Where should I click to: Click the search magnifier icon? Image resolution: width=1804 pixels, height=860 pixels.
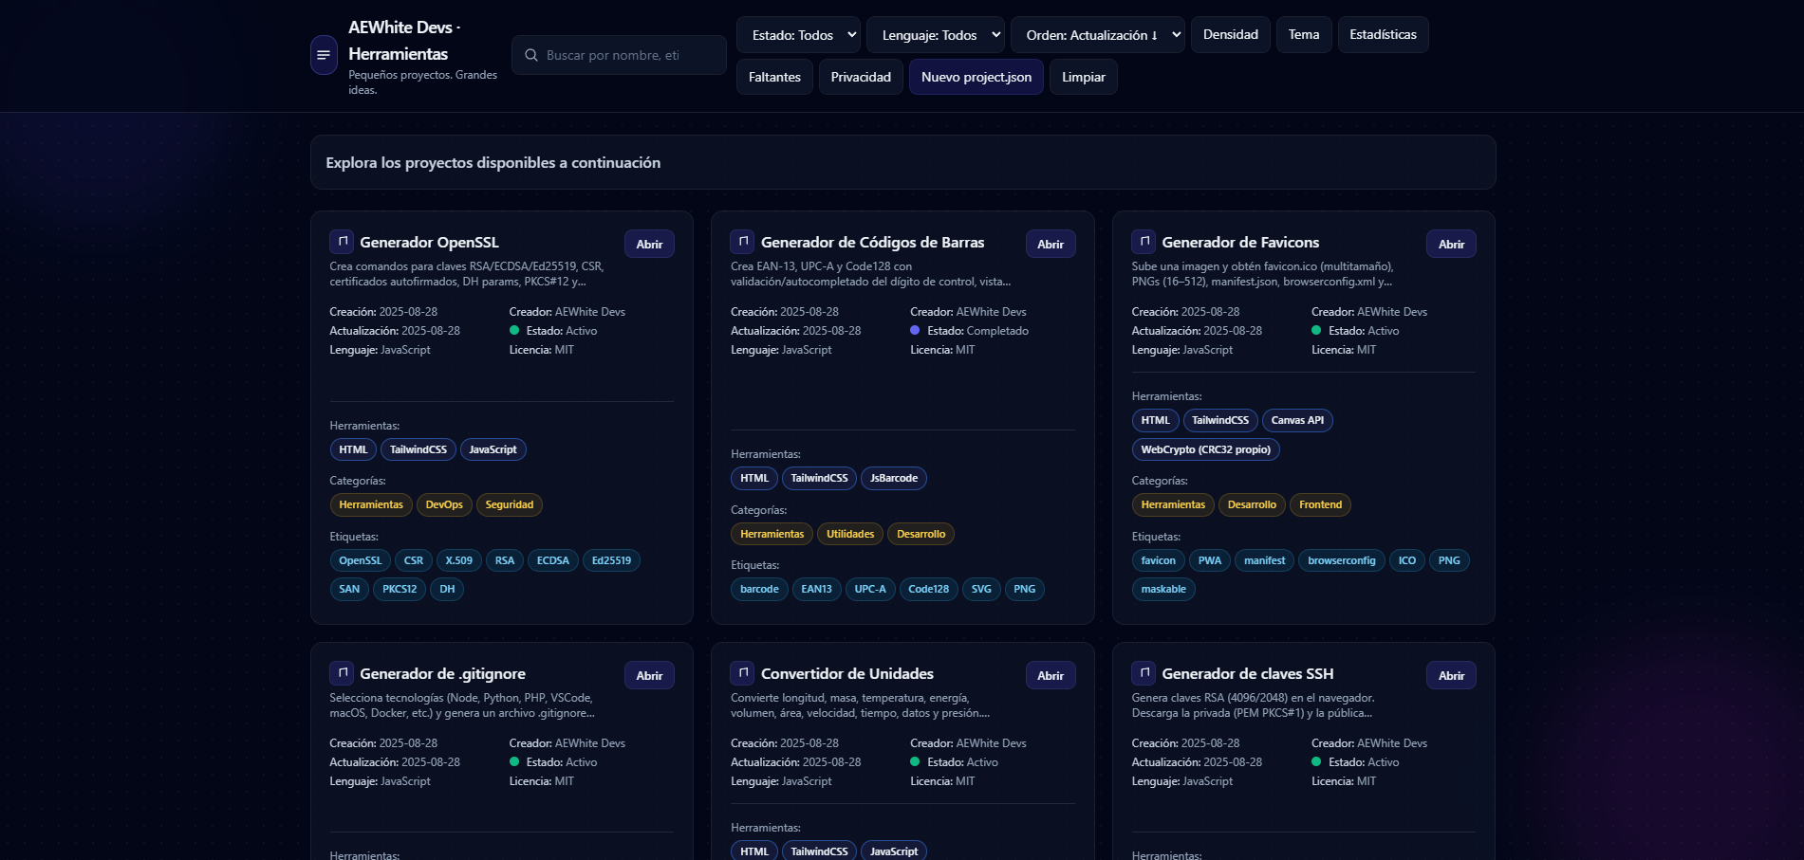(x=531, y=55)
